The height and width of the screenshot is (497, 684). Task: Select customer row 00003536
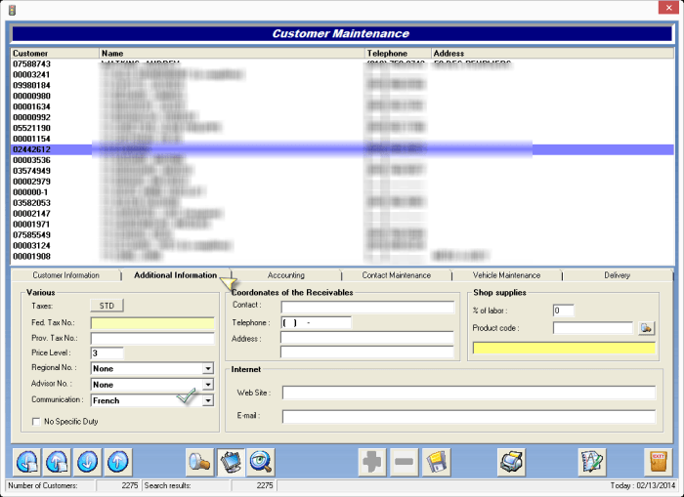click(342, 160)
